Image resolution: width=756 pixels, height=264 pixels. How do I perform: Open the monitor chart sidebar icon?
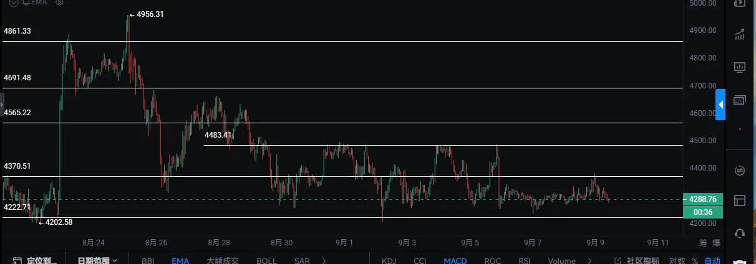point(740,67)
